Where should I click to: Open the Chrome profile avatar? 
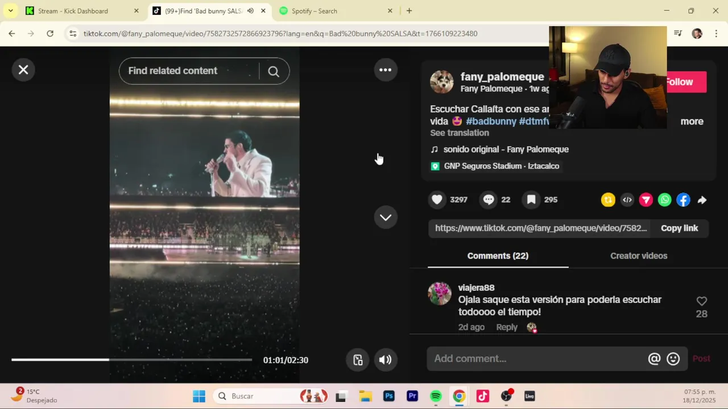coord(697,34)
